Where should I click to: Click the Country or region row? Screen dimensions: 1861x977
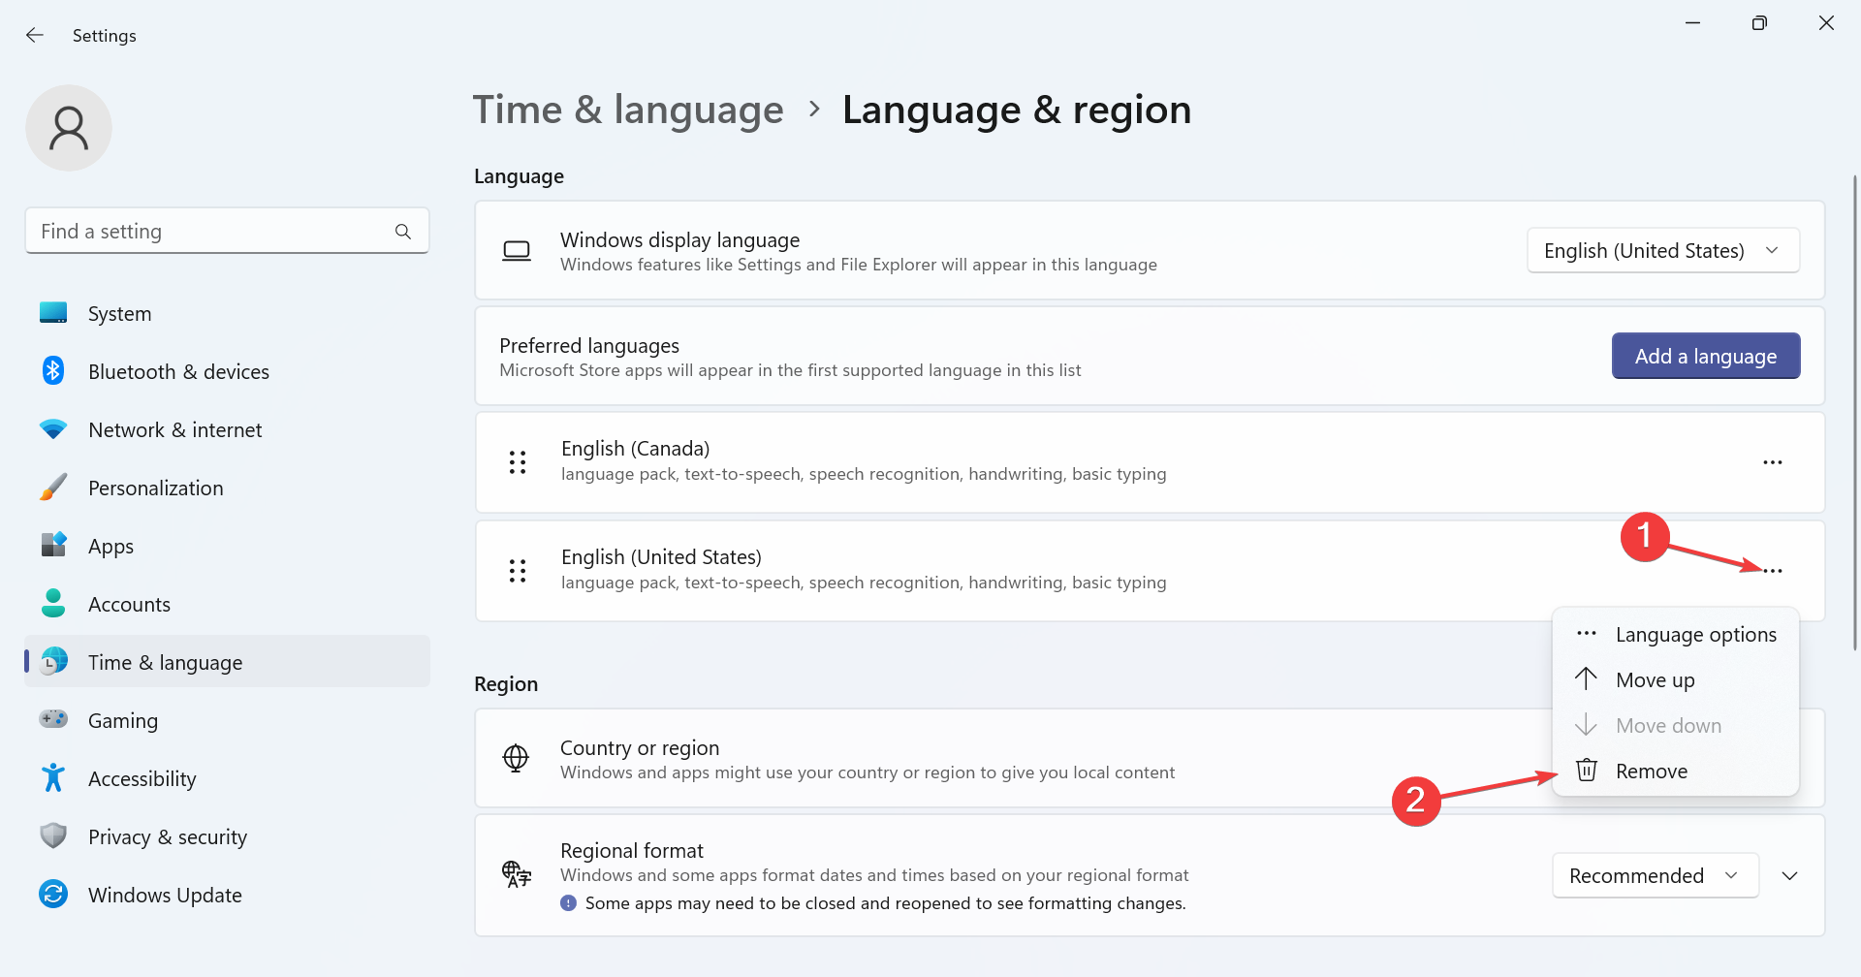(x=1150, y=758)
